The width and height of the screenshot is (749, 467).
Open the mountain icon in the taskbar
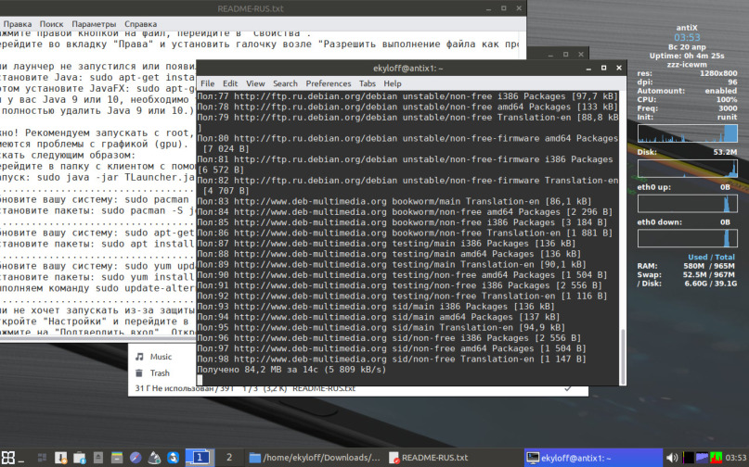154,458
